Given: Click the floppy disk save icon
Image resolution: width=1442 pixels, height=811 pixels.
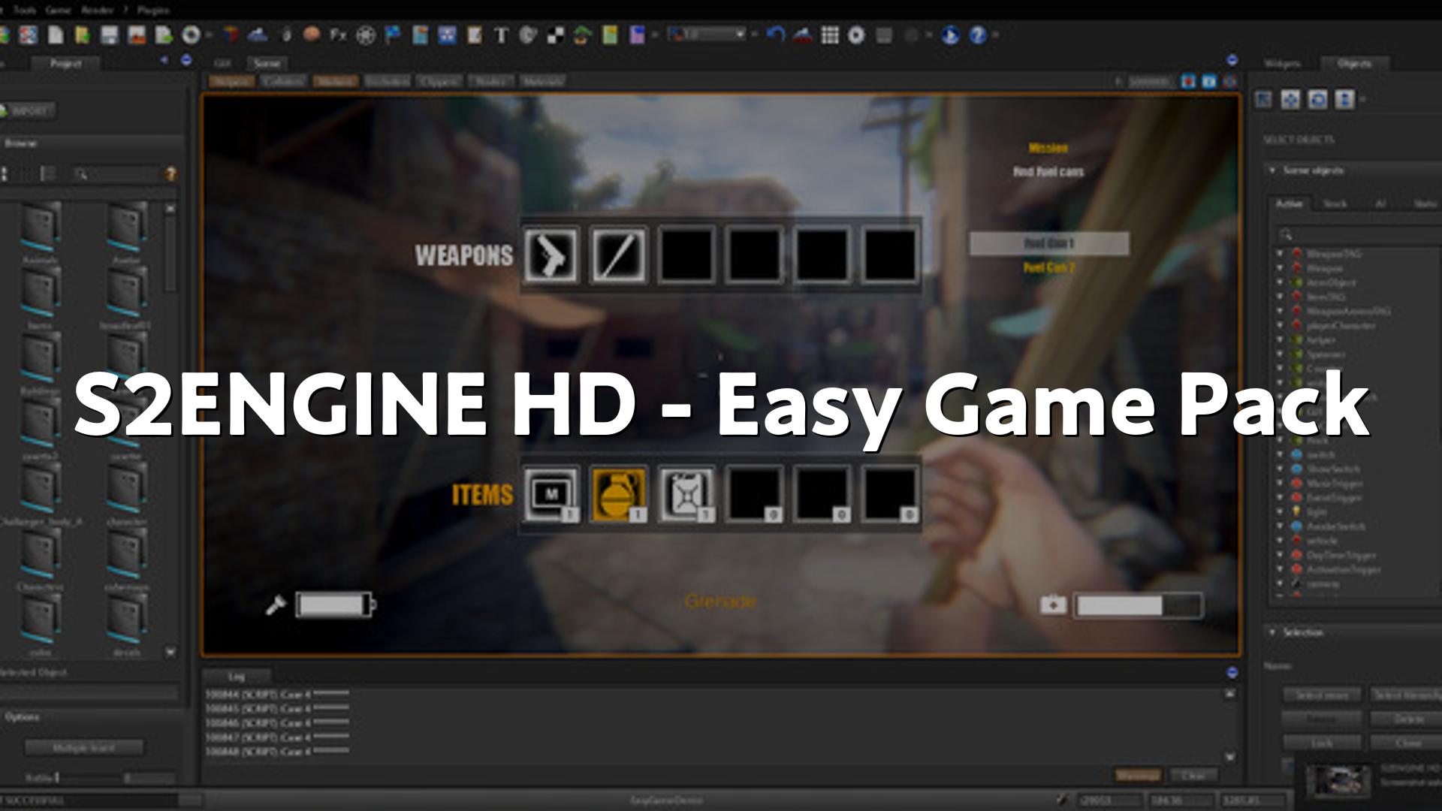Looking at the screenshot, I should tap(110, 35).
